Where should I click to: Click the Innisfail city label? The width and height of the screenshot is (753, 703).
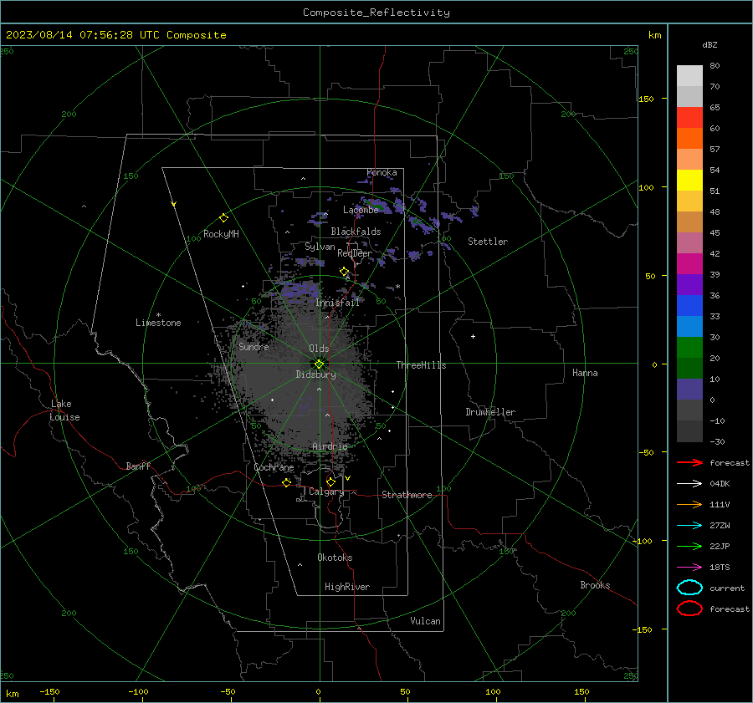tap(337, 303)
